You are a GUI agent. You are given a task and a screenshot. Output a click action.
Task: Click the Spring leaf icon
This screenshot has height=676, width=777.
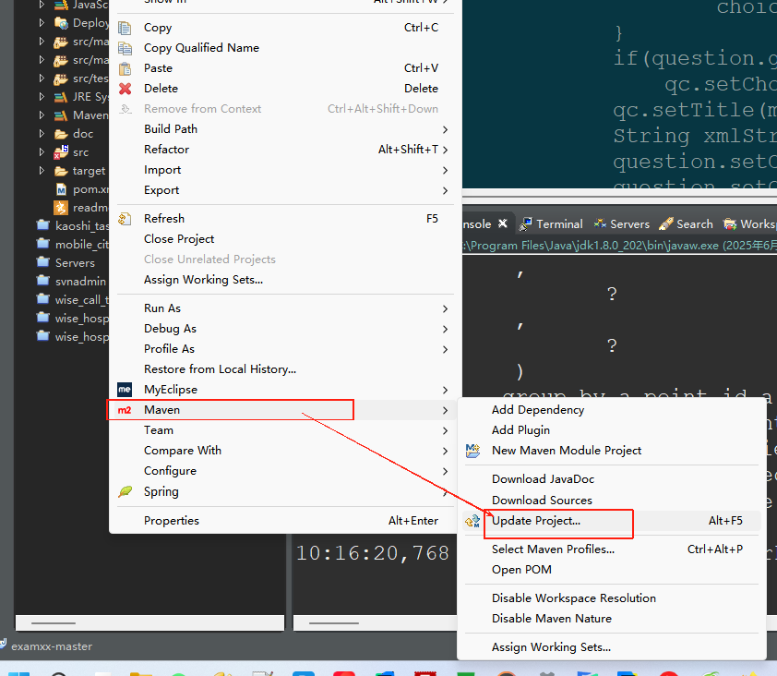tap(125, 492)
